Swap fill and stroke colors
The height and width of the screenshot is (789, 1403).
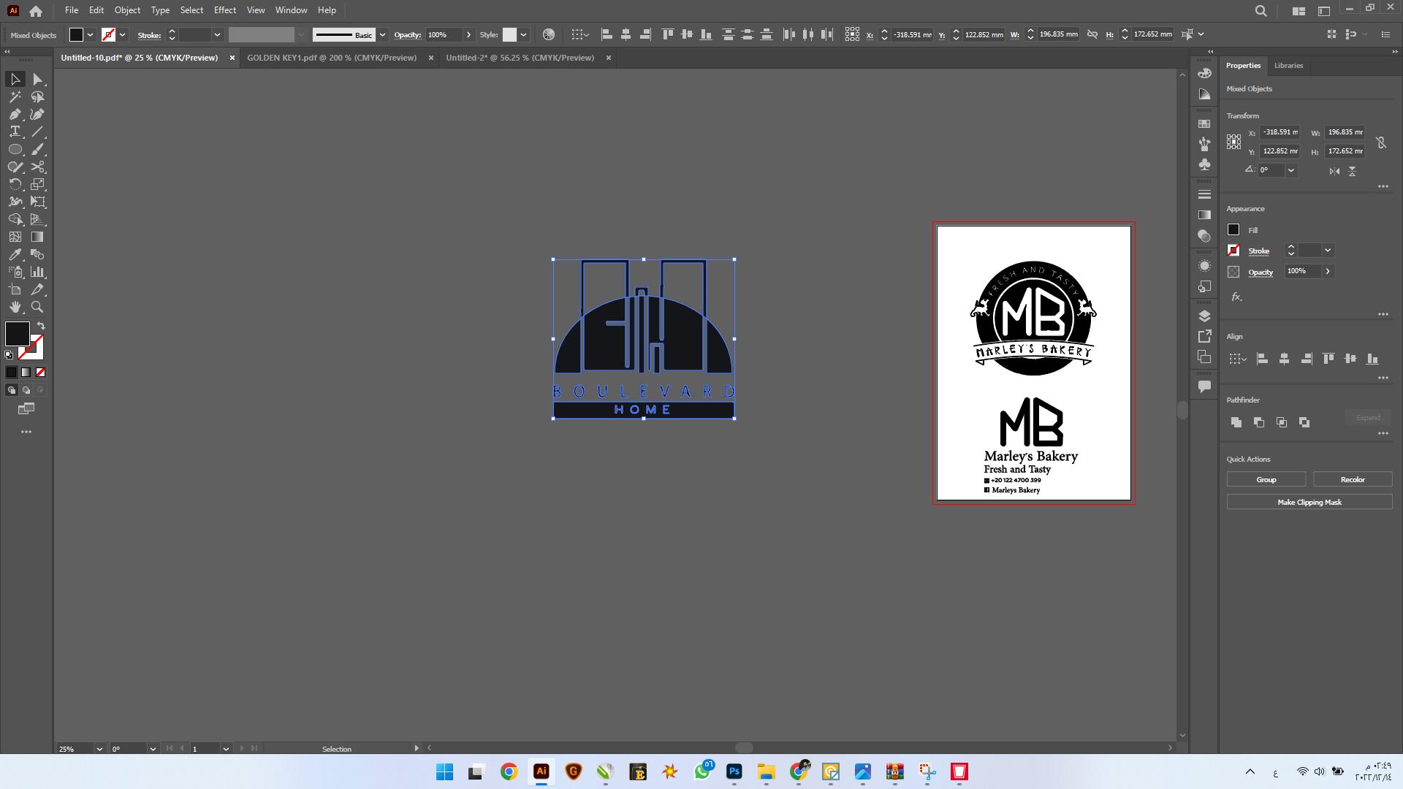(x=41, y=326)
